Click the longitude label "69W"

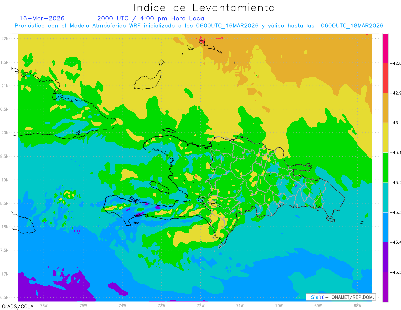tap(318, 305)
